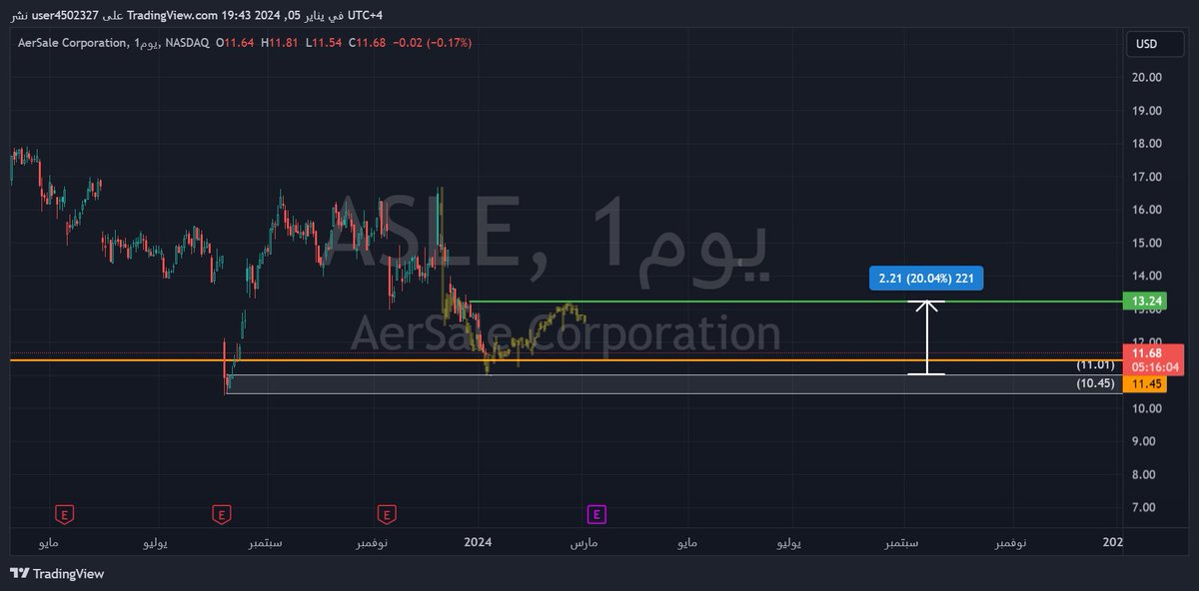This screenshot has width=1199, height=591.
Task: Click the blue 2.21 (20.04%) measure label
Action: point(926,279)
